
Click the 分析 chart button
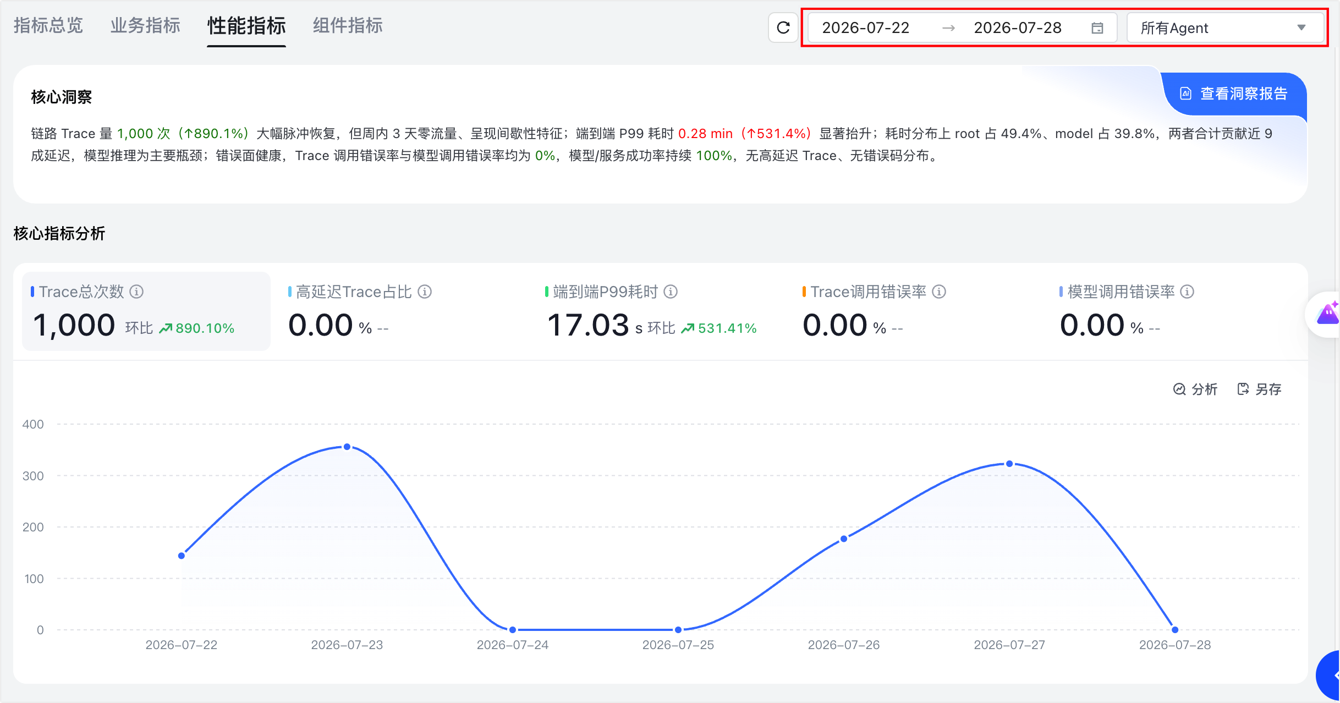(x=1195, y=389)
